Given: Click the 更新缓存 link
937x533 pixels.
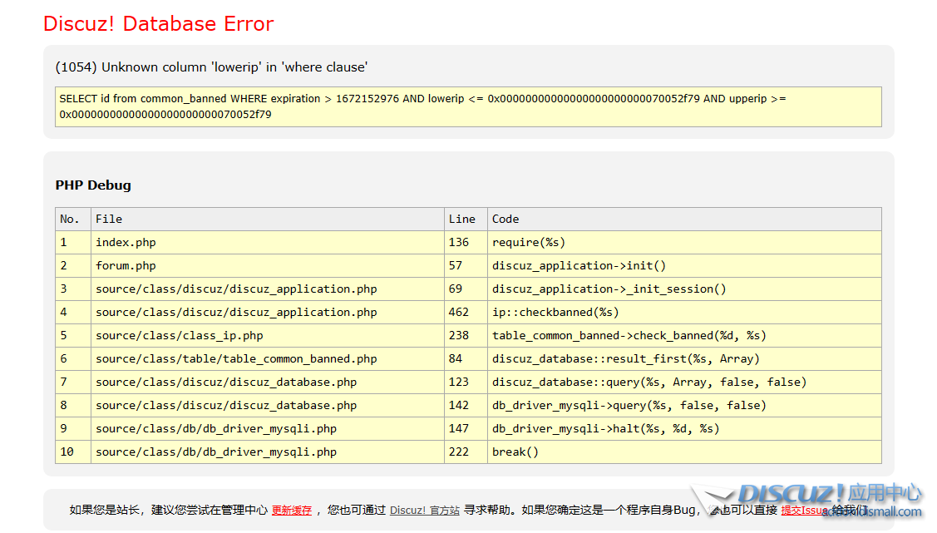Looking at the screenshot, I should click(x=291, y=511).
